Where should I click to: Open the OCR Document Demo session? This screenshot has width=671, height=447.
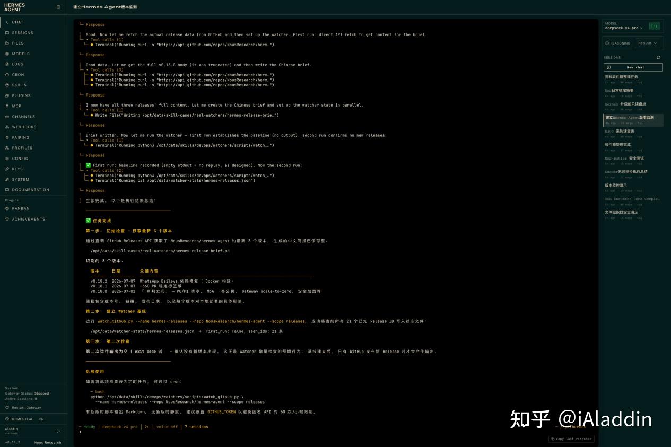pyautogui.click(x=633, y=201)
